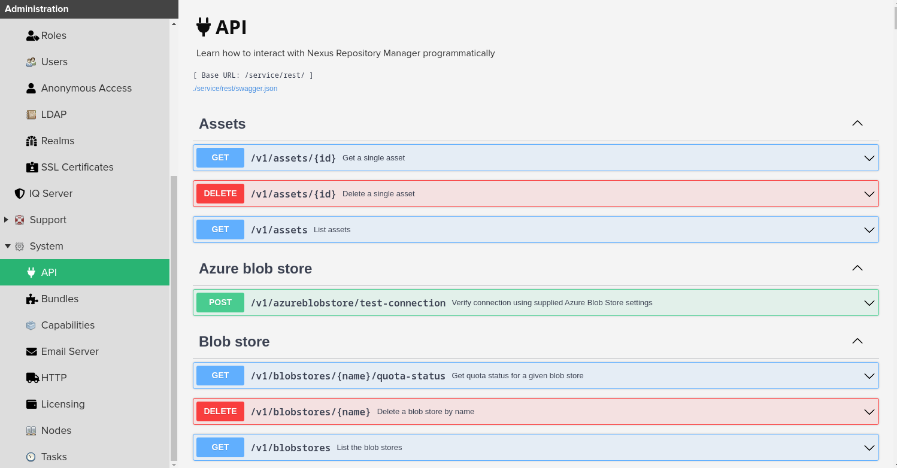The width and height of the screenshot is (897, 468).
Task: Open the swagger.json link
Action: click(235, 89)
